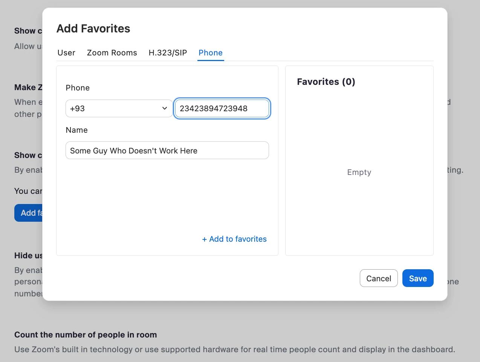Click the 'Name' field label
Image resolution: width=480 pixels, height=362 pixels.
[x=76, y=130]
